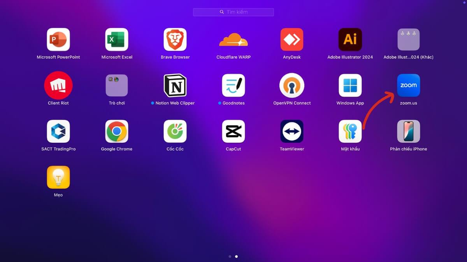Open the Client Riot launcher
Viewport: 467px width, 262px height.
[58, 85]
